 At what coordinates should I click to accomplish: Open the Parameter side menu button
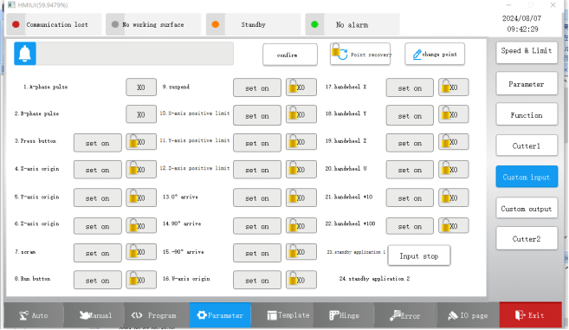pyautogui.click(x=527, y=84)
